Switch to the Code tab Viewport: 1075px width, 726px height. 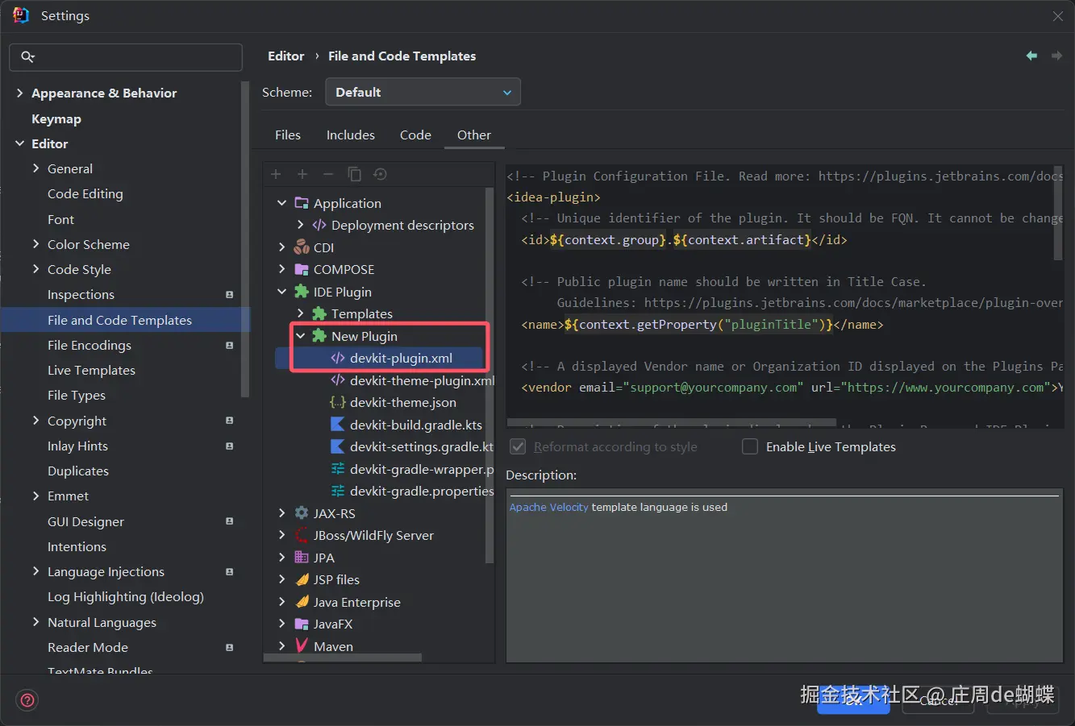[415, 135]
